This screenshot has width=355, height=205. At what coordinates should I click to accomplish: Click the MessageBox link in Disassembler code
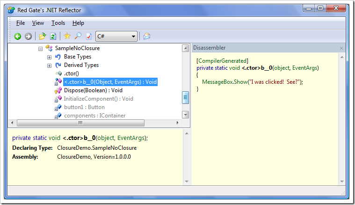[x=217, y=82]
